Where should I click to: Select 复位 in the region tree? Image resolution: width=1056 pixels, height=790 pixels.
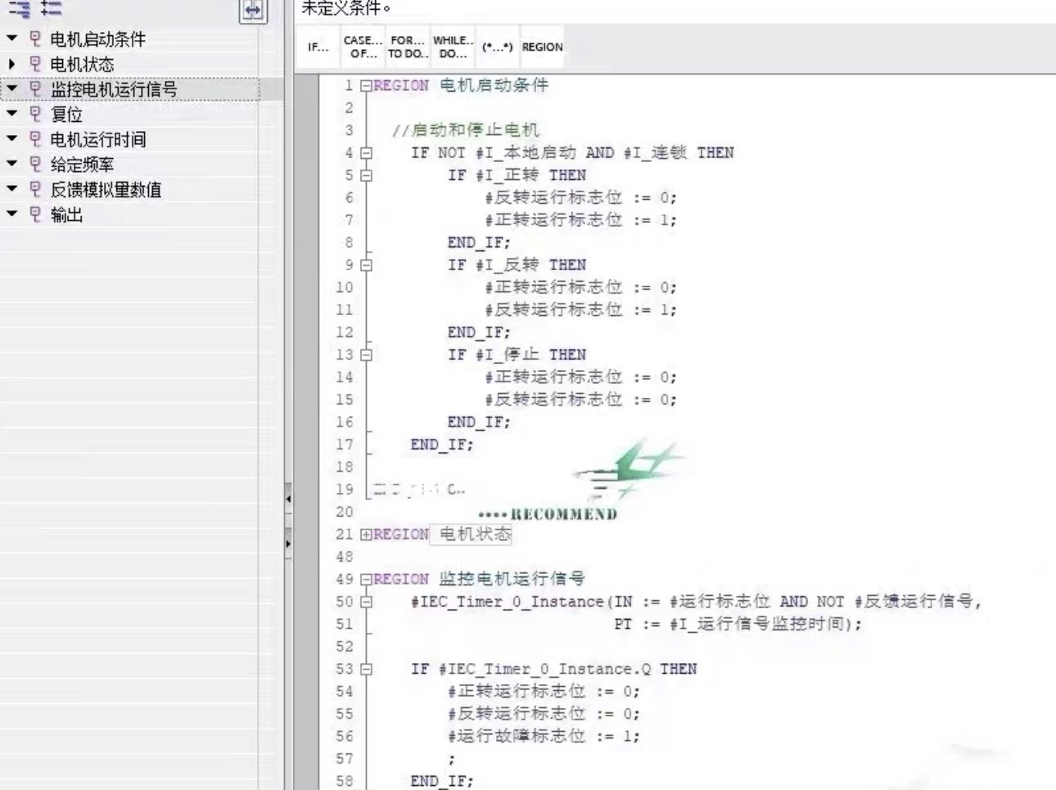coord(66,115)
